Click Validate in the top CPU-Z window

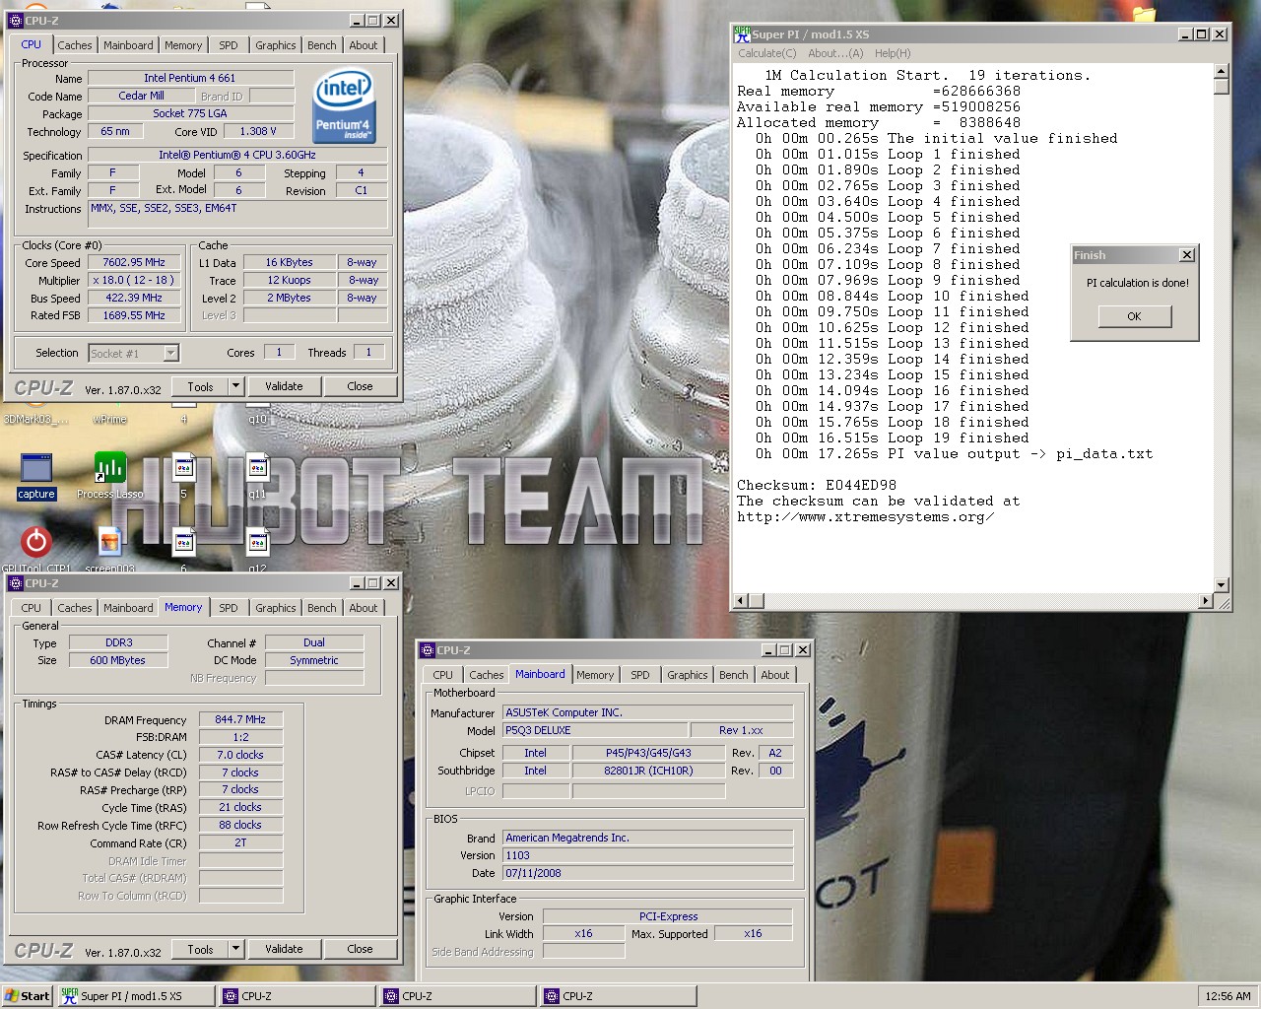click(x=284, y=386)
